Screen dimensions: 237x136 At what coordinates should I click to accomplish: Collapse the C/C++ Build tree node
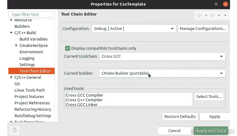[11, 32]
